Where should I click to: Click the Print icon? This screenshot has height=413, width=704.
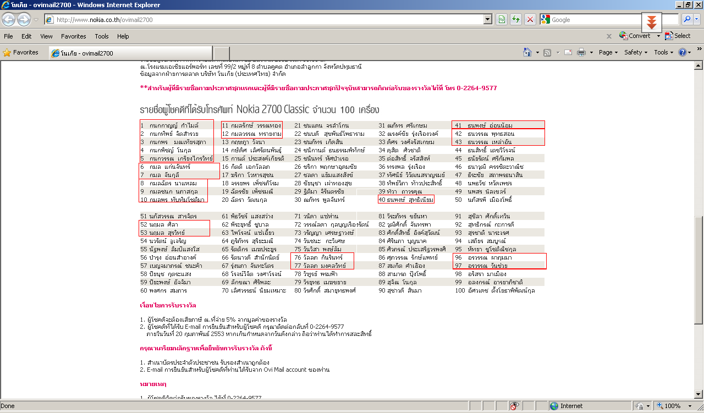point(582,52)
